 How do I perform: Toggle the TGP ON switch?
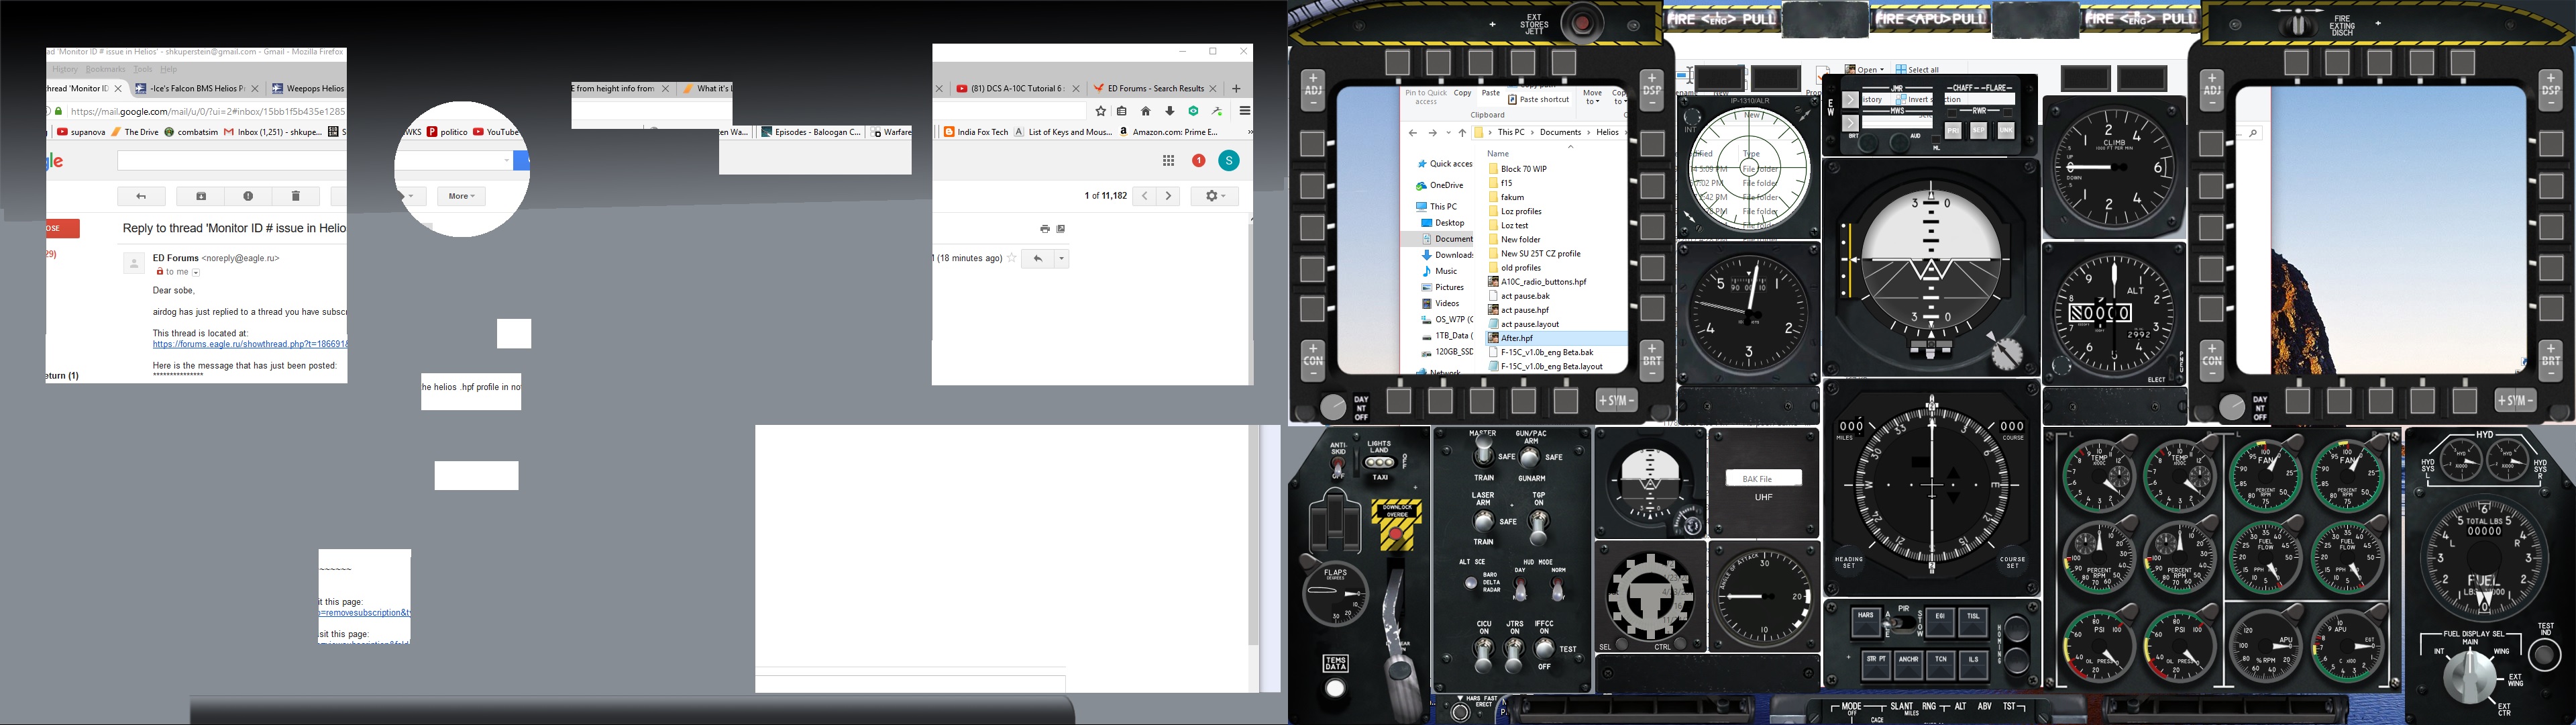[1539, 526]
